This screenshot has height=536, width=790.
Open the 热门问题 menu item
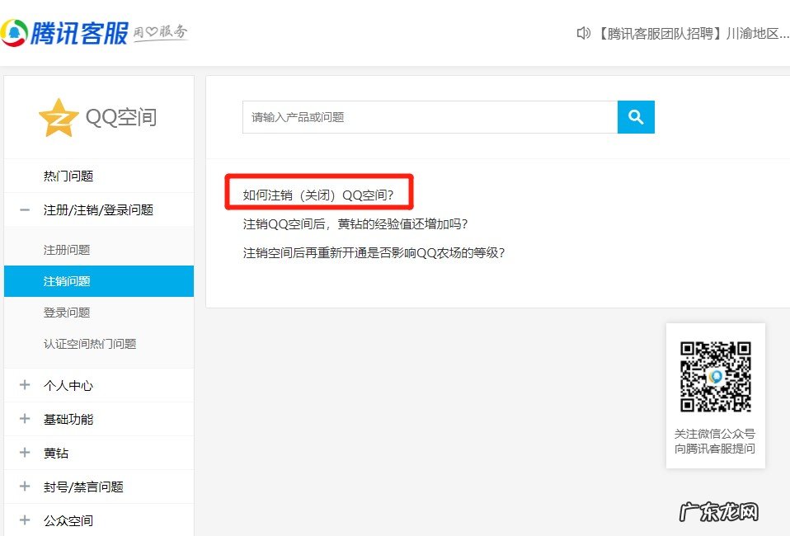pyautogui.click(x=68, y=176)
